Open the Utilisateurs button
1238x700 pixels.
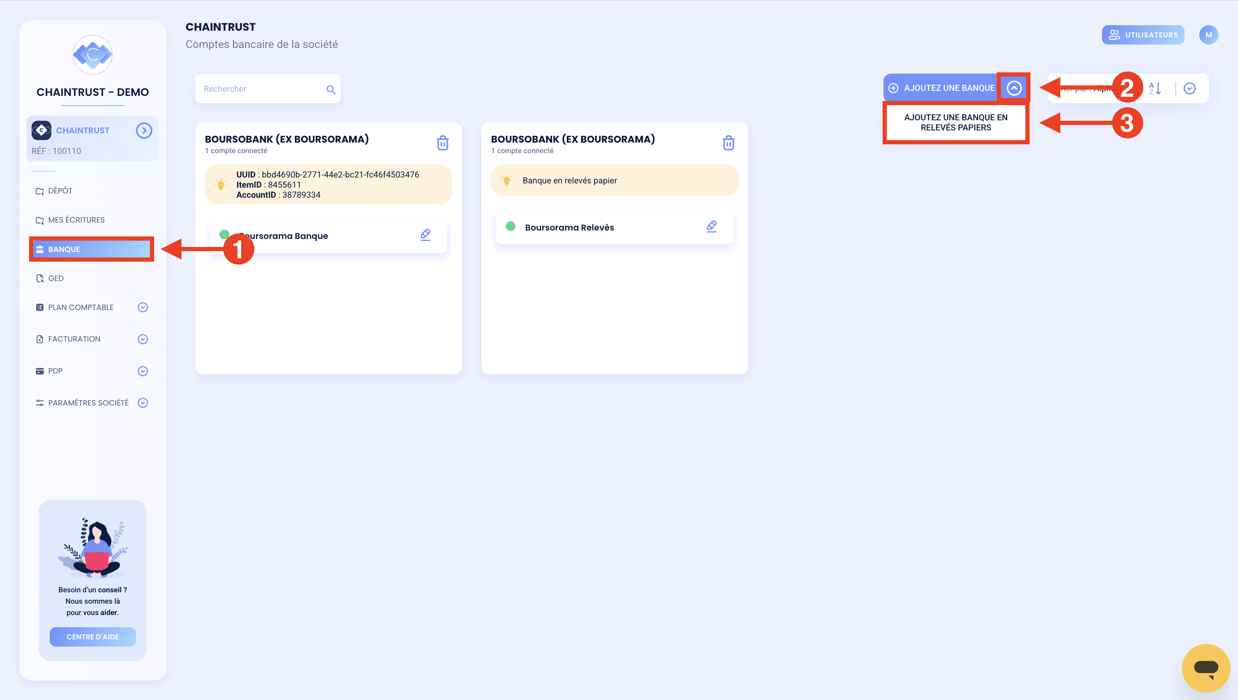tap(1143, 34)
